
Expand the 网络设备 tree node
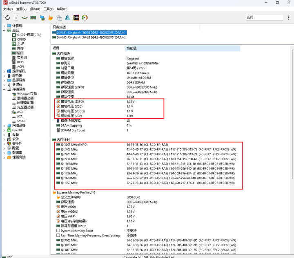click(x=4, y=126)
